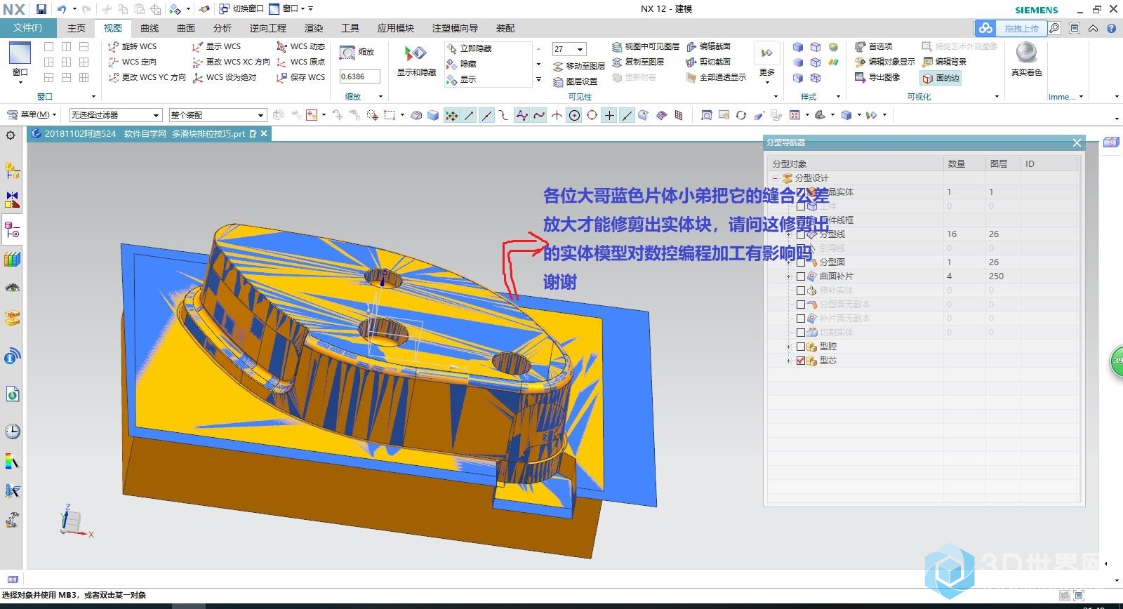Switch to the 装配 tab
Viewport: 1123px width, 609px height.
click(x=505, y=28)
